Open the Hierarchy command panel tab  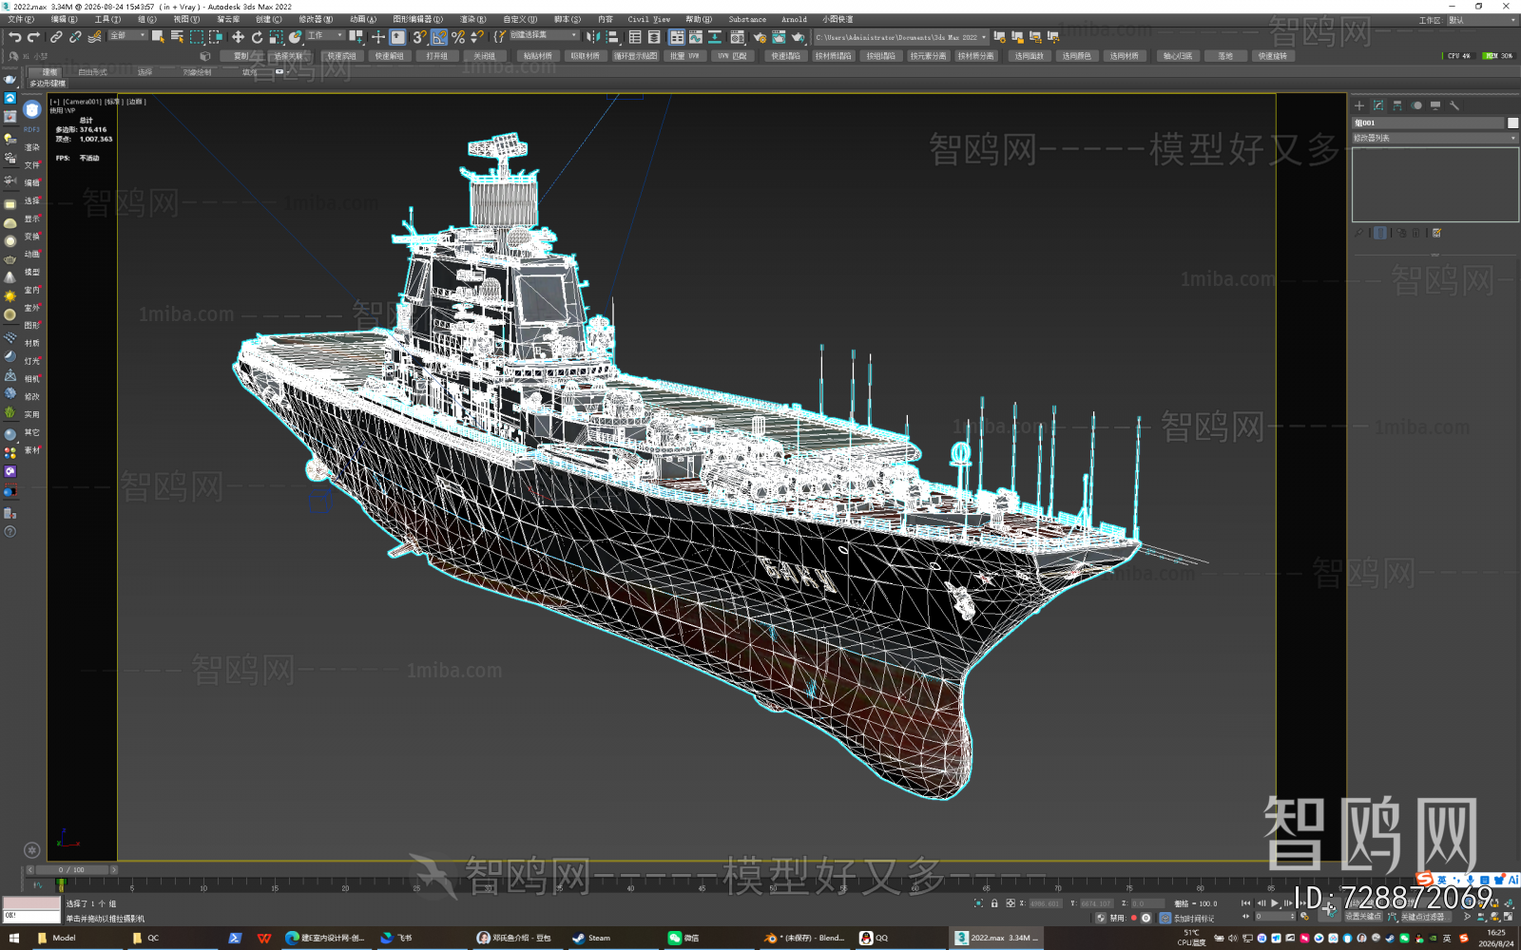click(x=1397, y=105)
